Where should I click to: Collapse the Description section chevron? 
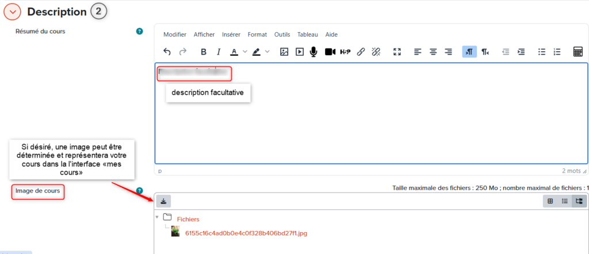click(12, 11)
